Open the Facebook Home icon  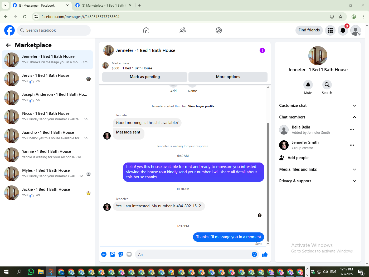[x=146, y=30]
